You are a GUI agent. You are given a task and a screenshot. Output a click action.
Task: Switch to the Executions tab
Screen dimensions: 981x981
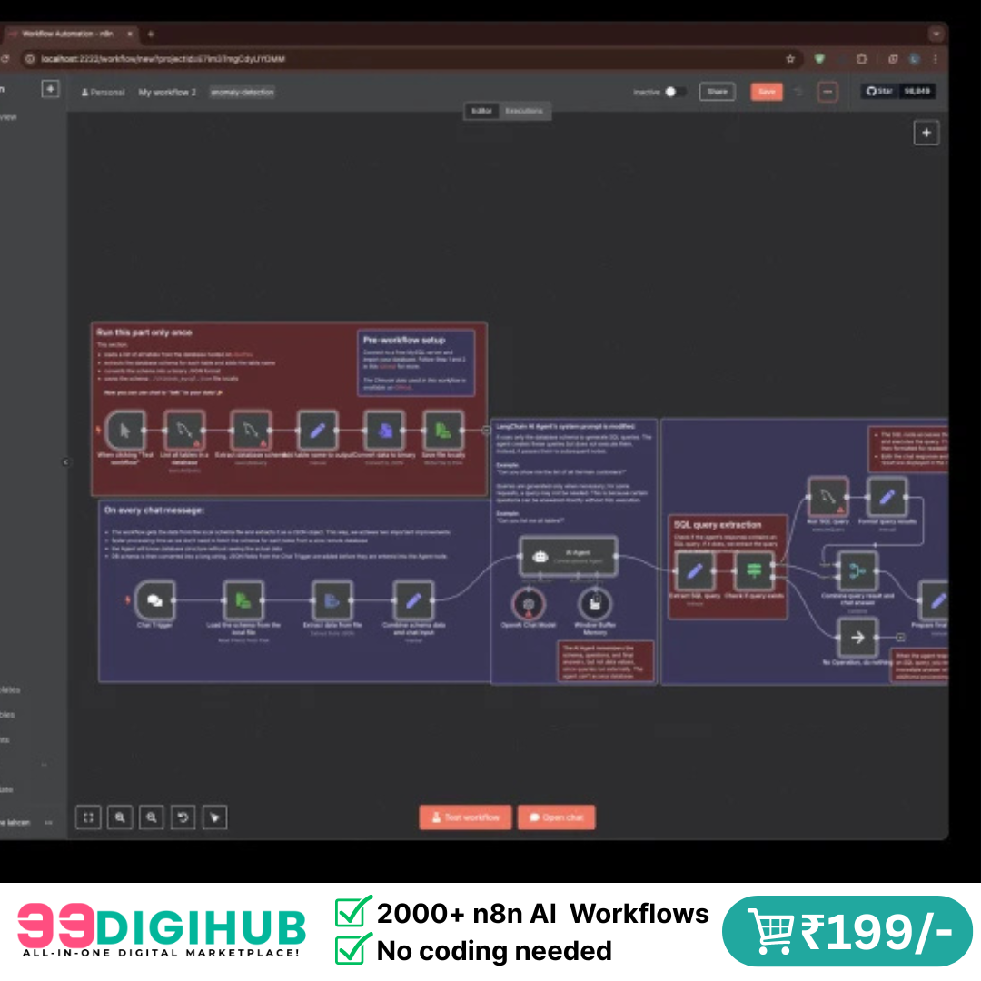pos(524,111)
